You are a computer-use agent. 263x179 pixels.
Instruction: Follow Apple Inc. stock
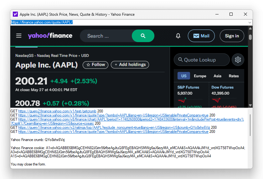pos(95,65)
